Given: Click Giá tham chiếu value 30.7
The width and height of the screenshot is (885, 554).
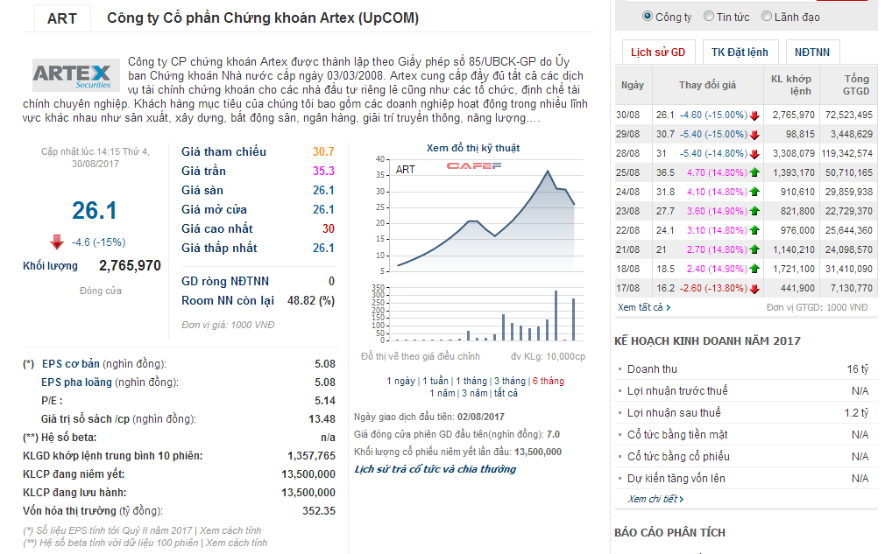Looking at the screenshot, I should point(323,152).
